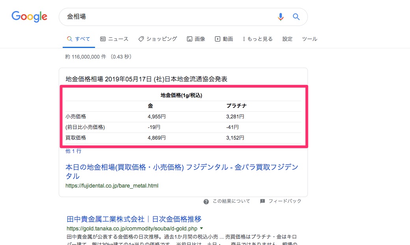Image resolution: width=410 pixels, height=245 pixels.
Task: Click the magnifying glass search icon
Action: tap(296, 17)
